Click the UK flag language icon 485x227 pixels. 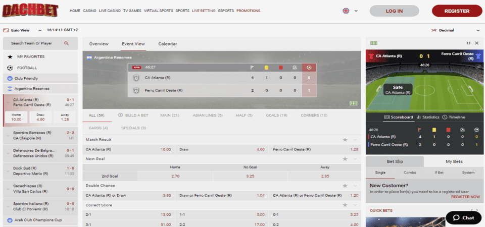[x=346, y=11]
